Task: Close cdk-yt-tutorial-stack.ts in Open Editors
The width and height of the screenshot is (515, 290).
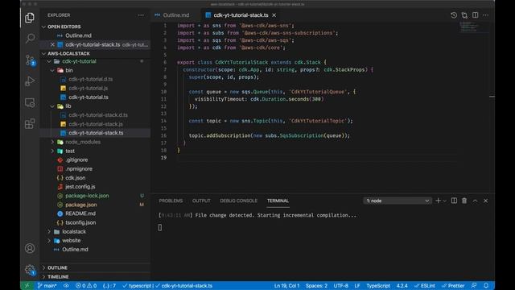Action: coord(52,44)
